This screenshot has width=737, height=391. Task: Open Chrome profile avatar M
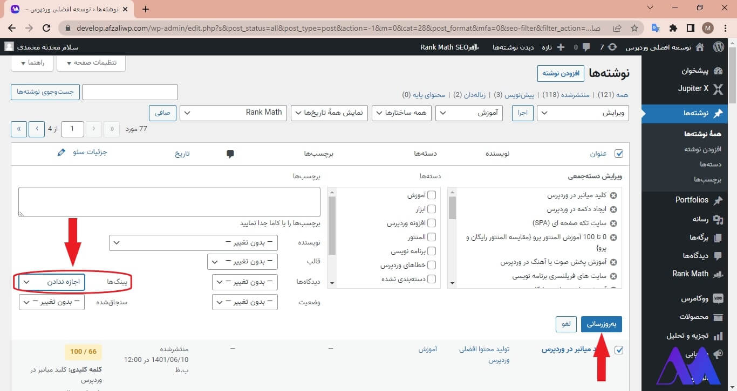(708, 28)
